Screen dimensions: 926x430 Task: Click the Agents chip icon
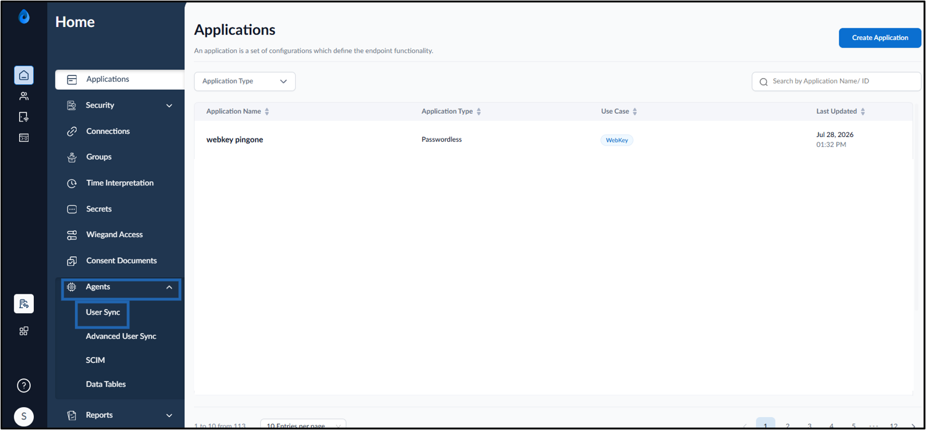click(x=72, y=287)
